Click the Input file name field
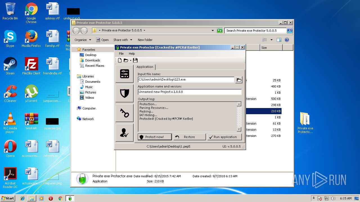Screen dimensions: 360x202 point(186,80)
